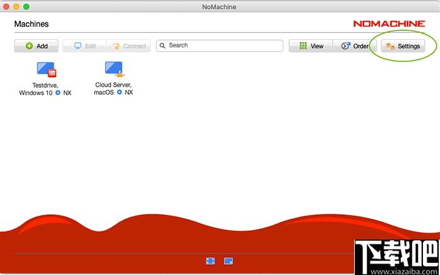Screen dimensions: 440x275
Task: Click the bottom icon with two diagonal arrows
Action: tap(229, 261)
